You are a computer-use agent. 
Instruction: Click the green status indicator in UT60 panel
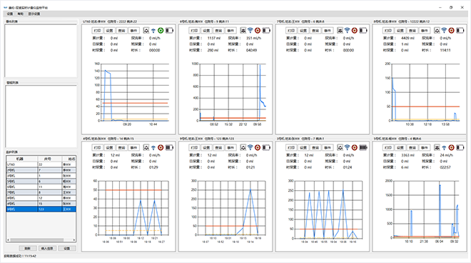pyautogui.click(x=161, y=31)
